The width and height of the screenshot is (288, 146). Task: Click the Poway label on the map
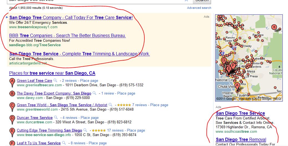click(x=246, y=46)
